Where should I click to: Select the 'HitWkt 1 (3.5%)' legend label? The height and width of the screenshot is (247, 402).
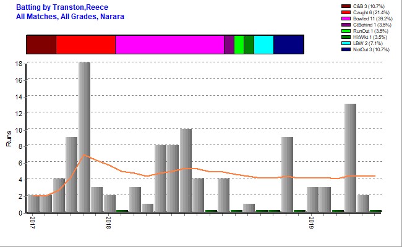[370, 37]
